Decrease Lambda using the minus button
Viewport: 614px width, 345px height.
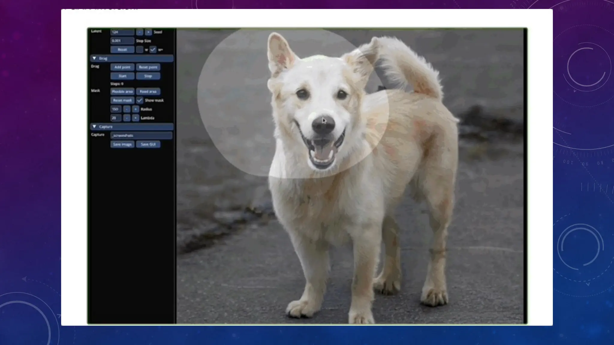(127, 118)
